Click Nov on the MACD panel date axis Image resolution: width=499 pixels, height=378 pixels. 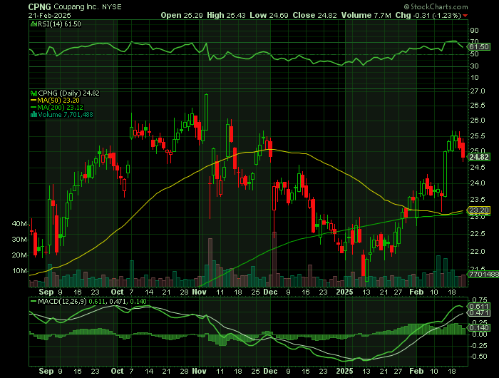pyautogui.click(x=199, y=372)
